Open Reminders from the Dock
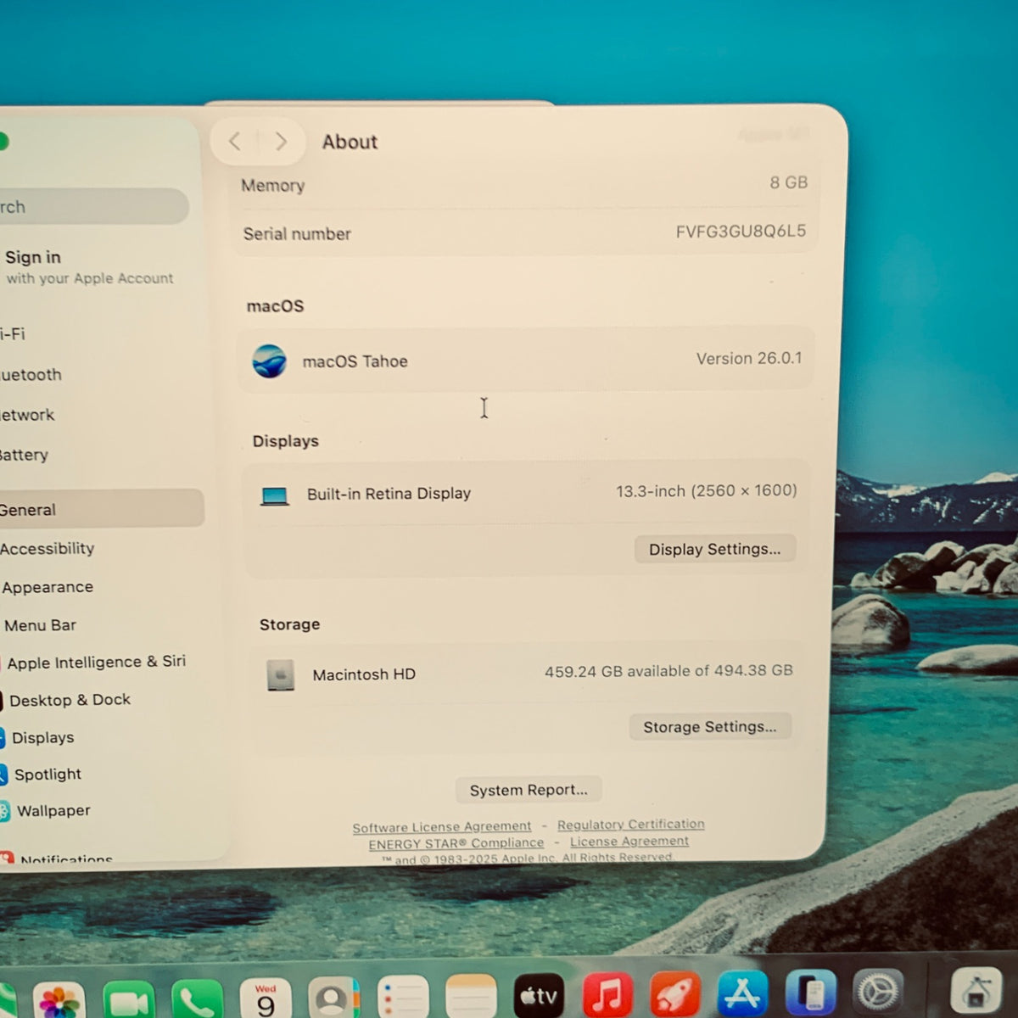The image size is (1018, 1018). [x=402, y=998]
